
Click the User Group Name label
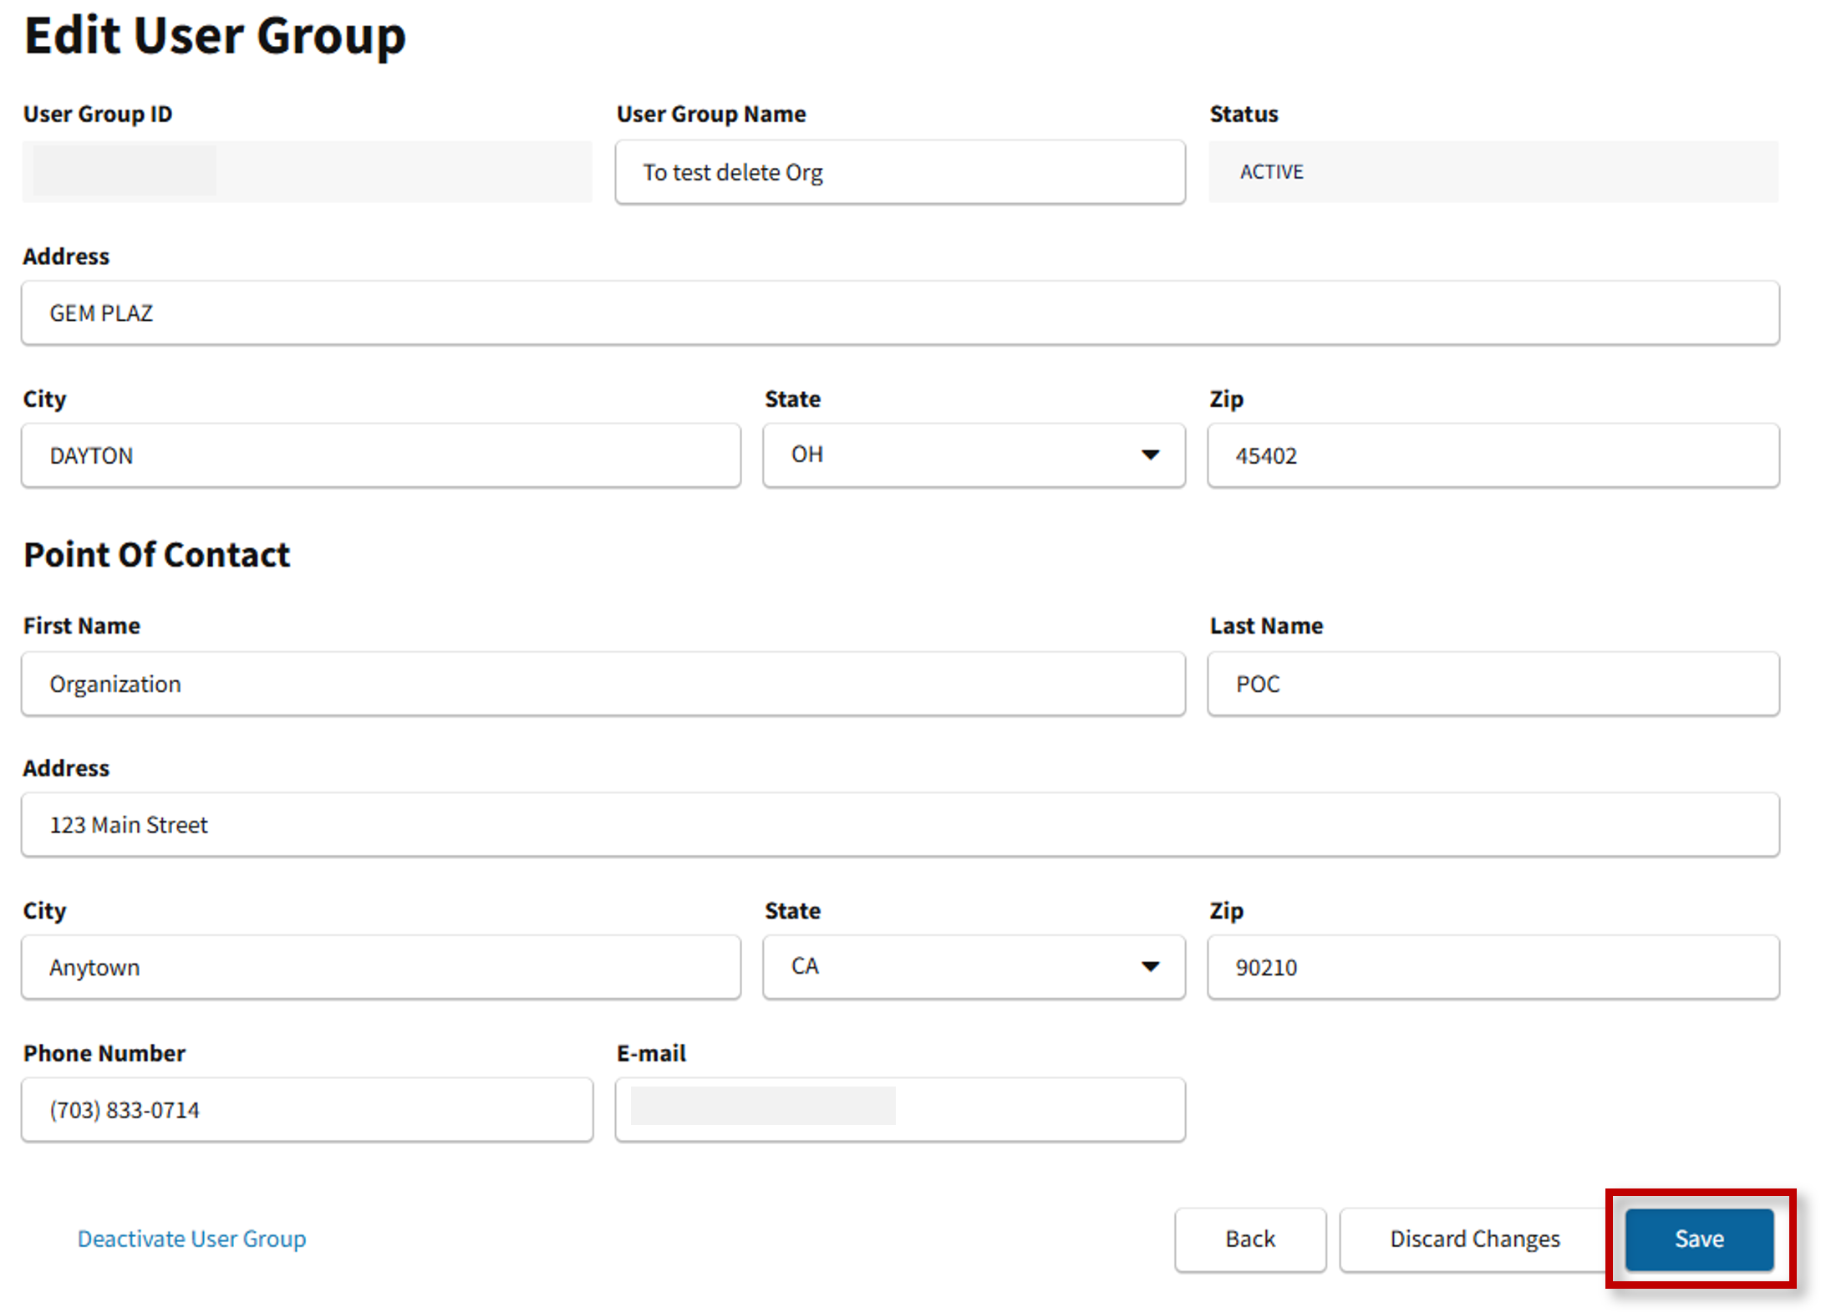[711, 114]
